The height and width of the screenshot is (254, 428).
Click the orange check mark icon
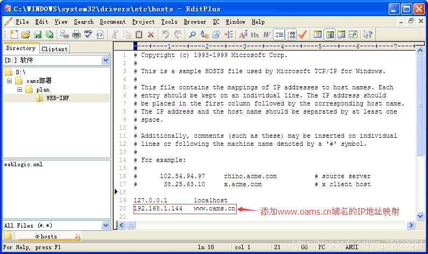[x=303, y=34]
